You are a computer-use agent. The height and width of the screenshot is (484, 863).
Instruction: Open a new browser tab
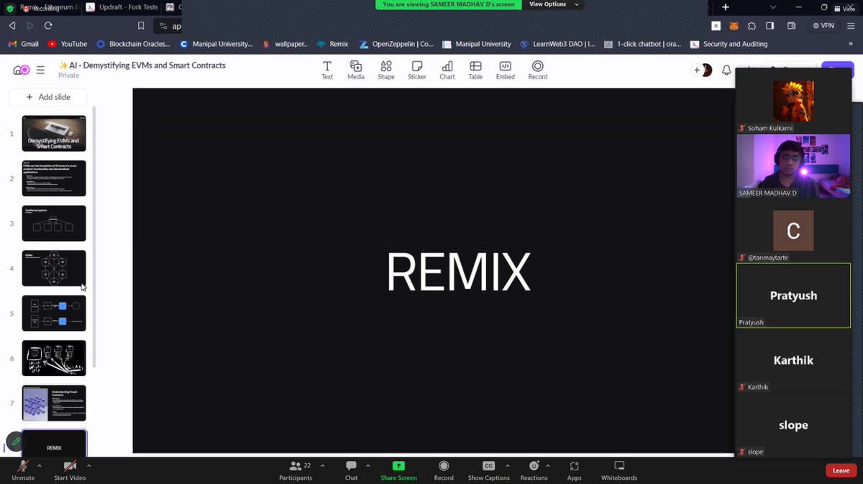(x=726, y=7)
